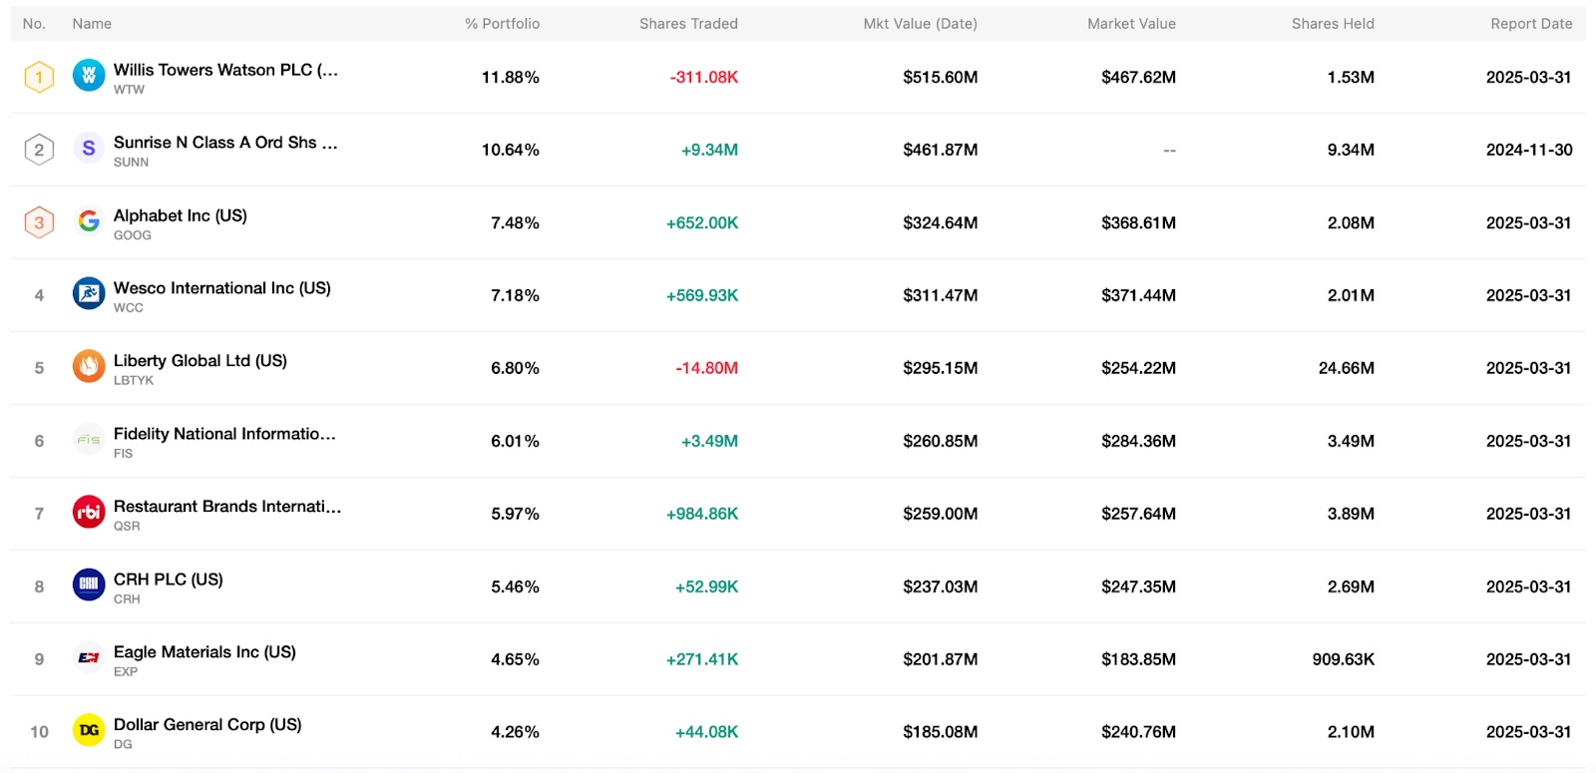
Task: Click the SUNN ticker symbol
Action: (x=131, y=163)
